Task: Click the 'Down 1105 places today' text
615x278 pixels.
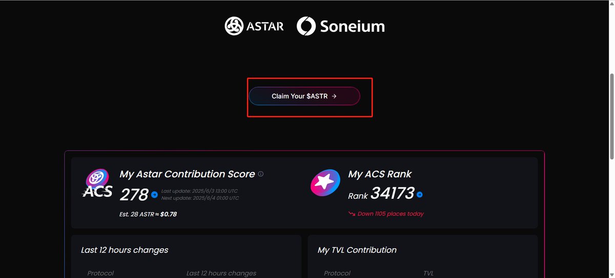Action: tap(391, 214)
